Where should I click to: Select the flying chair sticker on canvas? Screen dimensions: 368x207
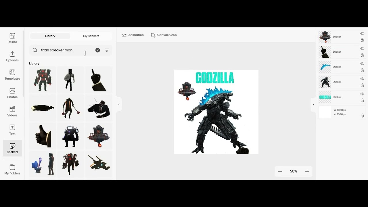pyautogui.click(x=187, y=91)
